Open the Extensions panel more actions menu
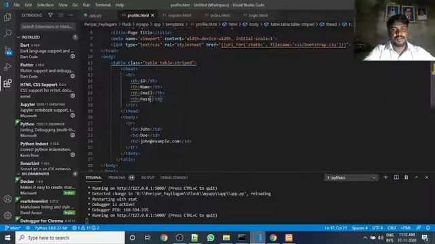 pyautogui.click(x=71, y=15)
